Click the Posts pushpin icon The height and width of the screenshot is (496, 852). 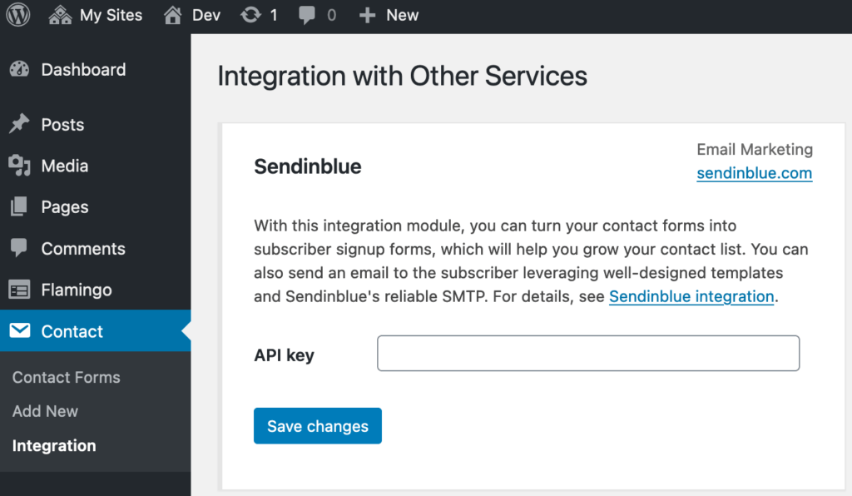coord(19,124)
